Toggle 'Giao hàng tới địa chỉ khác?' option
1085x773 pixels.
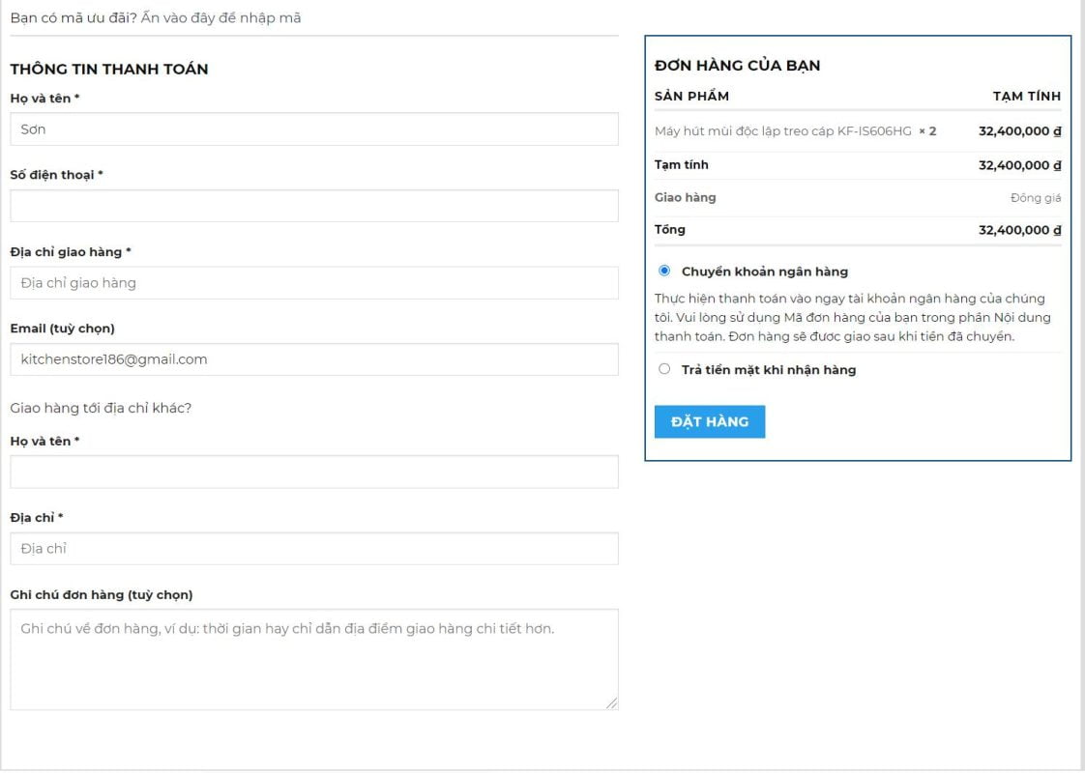coord(101,408)
